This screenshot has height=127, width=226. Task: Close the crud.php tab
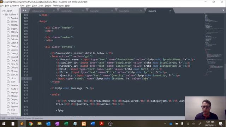(x=170, y=11)
